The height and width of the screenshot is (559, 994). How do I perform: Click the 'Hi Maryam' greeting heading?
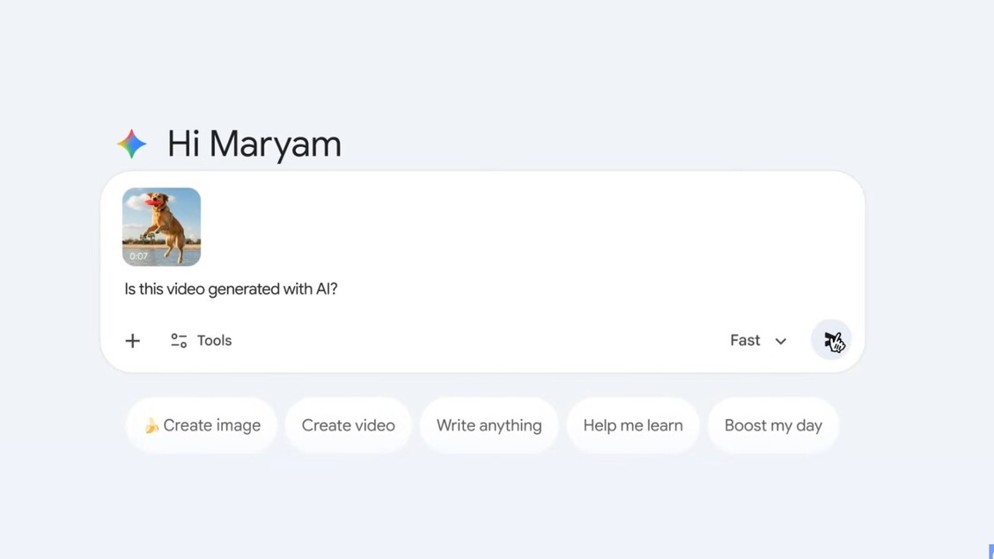pos(254,143)
